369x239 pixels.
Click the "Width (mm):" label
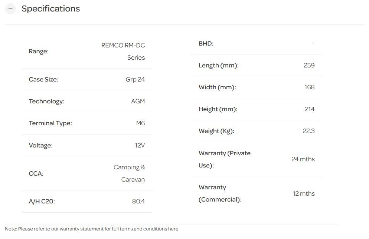pos(217,87)
